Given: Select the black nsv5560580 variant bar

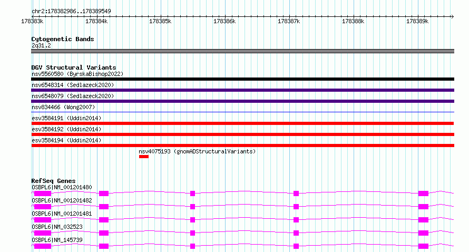Looking at the screenshot, I should click(242, 79).
